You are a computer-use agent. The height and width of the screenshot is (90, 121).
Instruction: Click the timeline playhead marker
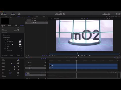click(x=76, y=60)
